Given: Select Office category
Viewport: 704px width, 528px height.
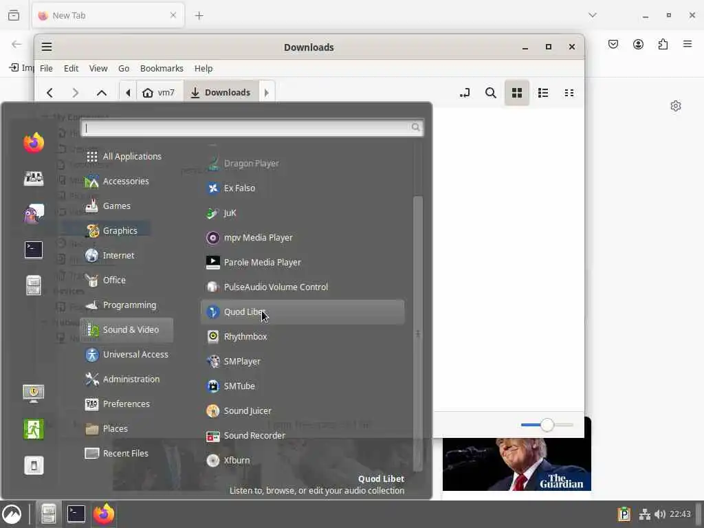Looking at the screenshot, I should (x=126, y=280).
